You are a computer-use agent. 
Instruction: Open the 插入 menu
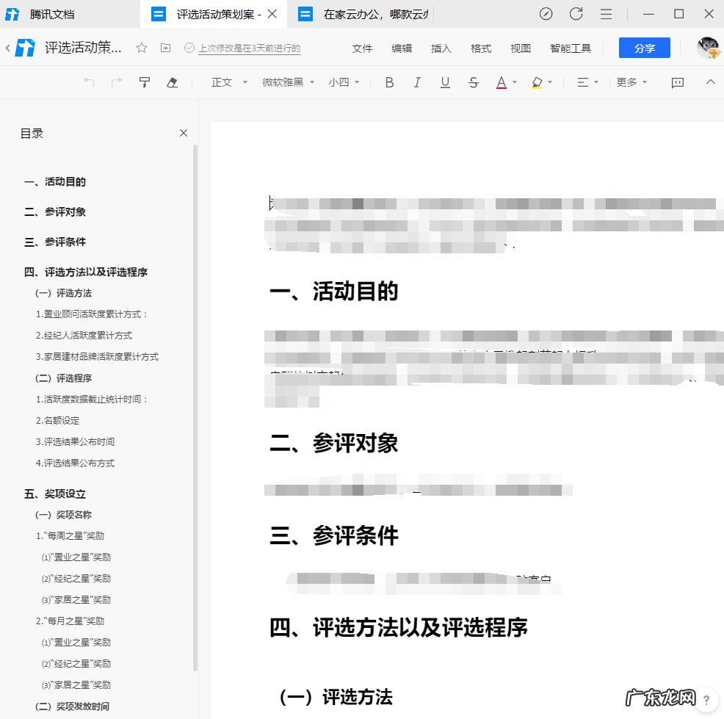[x=441, y=48]
